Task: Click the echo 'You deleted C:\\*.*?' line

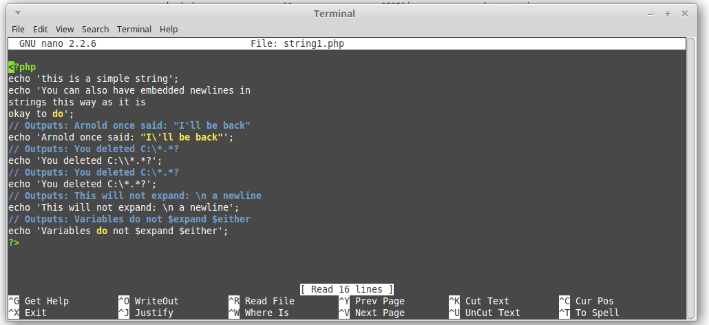Action: tap(85, 160)
